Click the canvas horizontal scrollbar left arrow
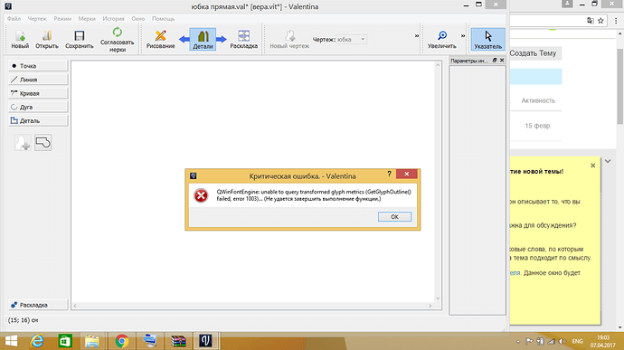The width and height of the screenshot is (624, 350). click(x=75, y=306)
